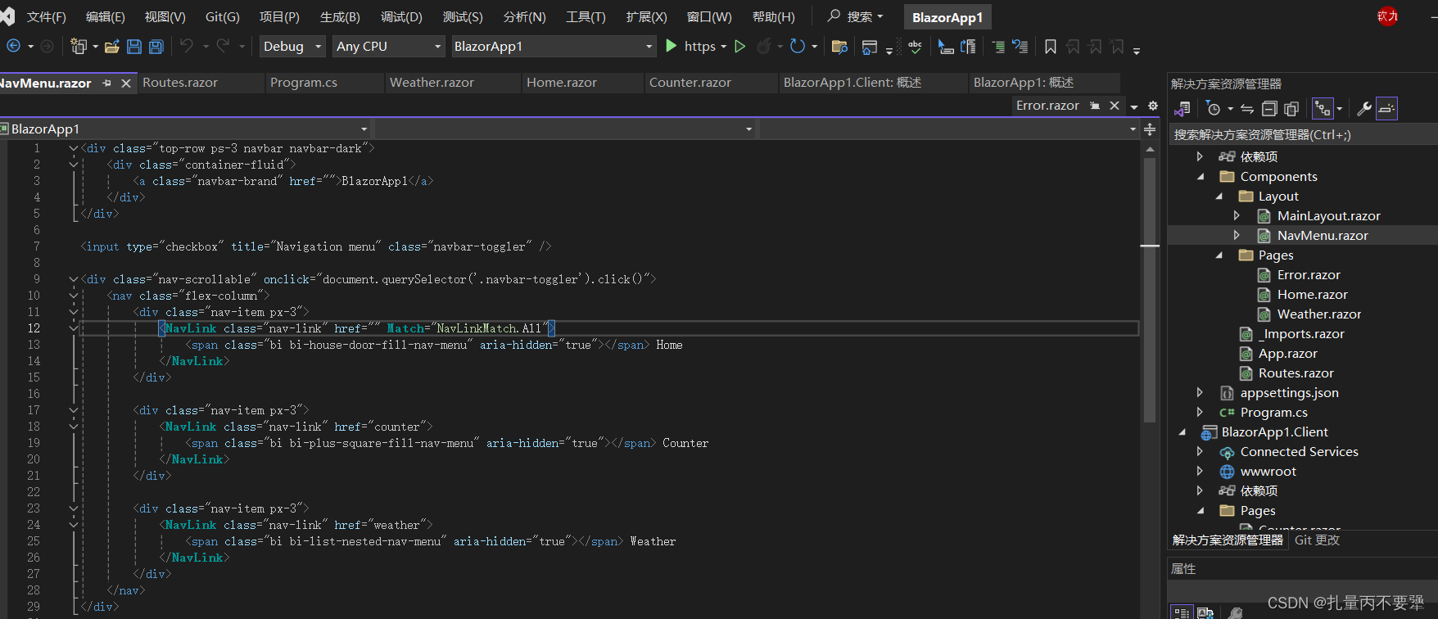Click the Solution Explorer search input field
This screenshot has width=1438, height=619.
pyautogui.click(x=1302, y=135)
